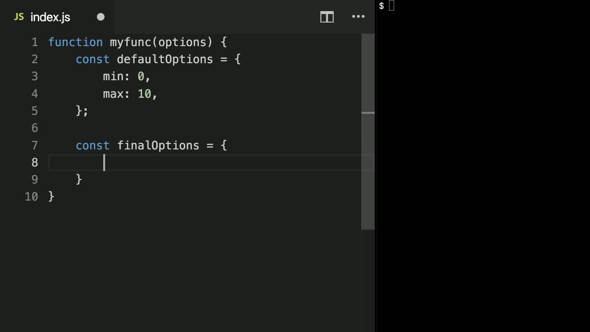
Task: Click the 'finalOptions' variable name
Action: 158,146
